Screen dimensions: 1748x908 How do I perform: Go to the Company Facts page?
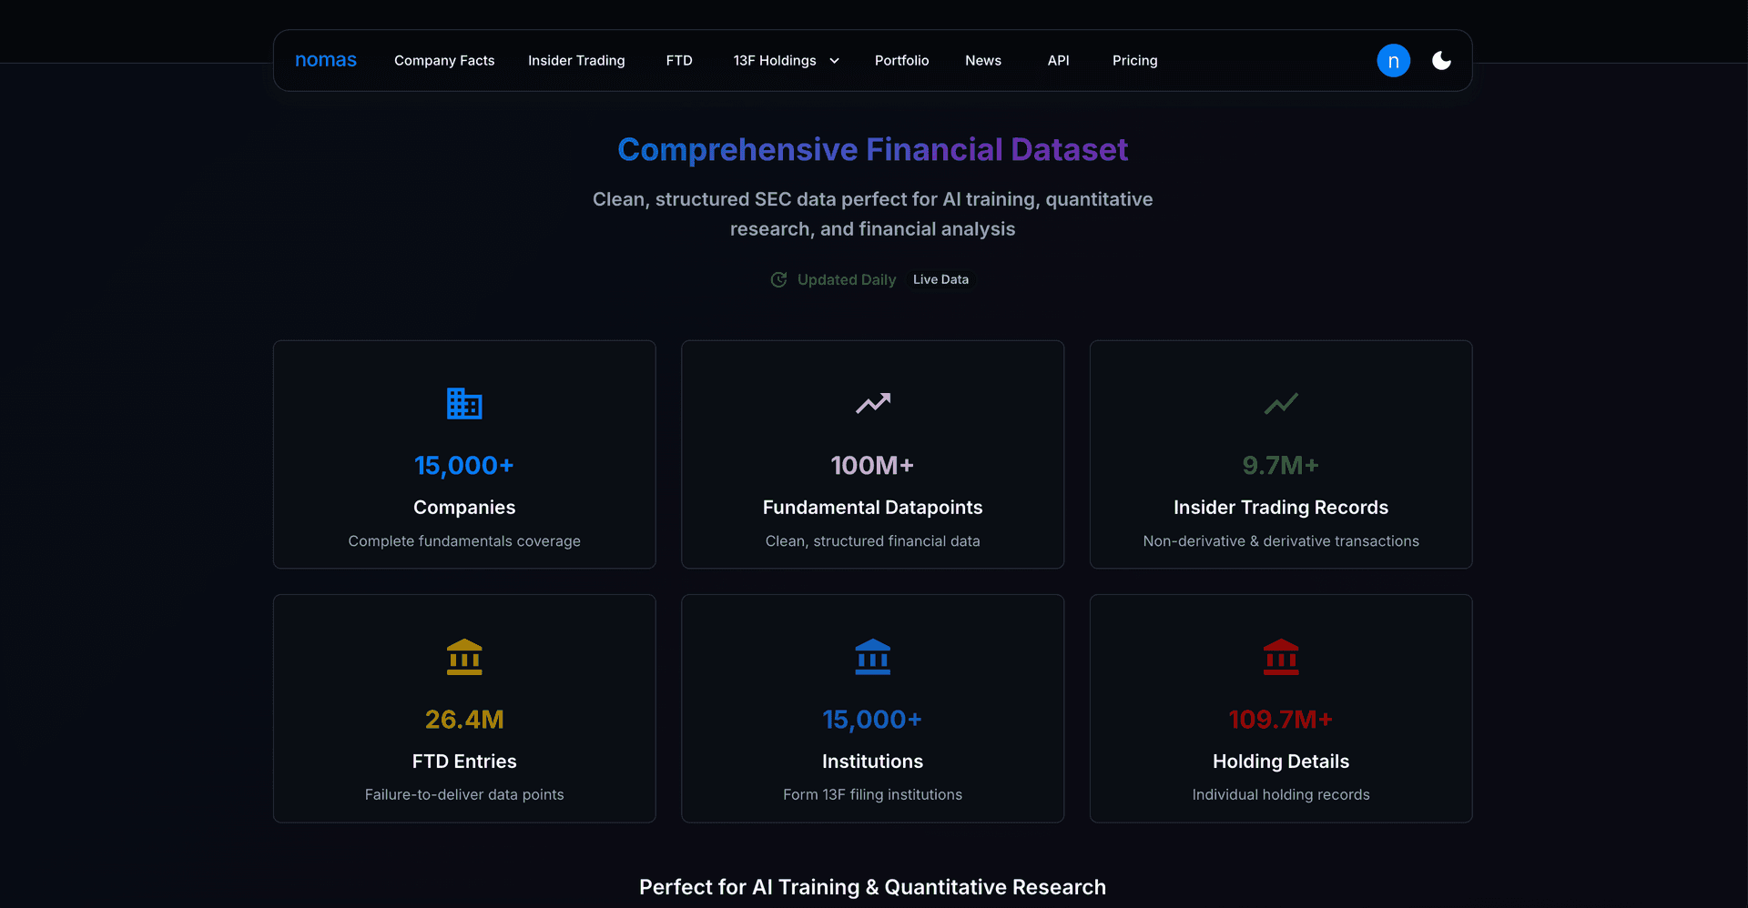444,61
